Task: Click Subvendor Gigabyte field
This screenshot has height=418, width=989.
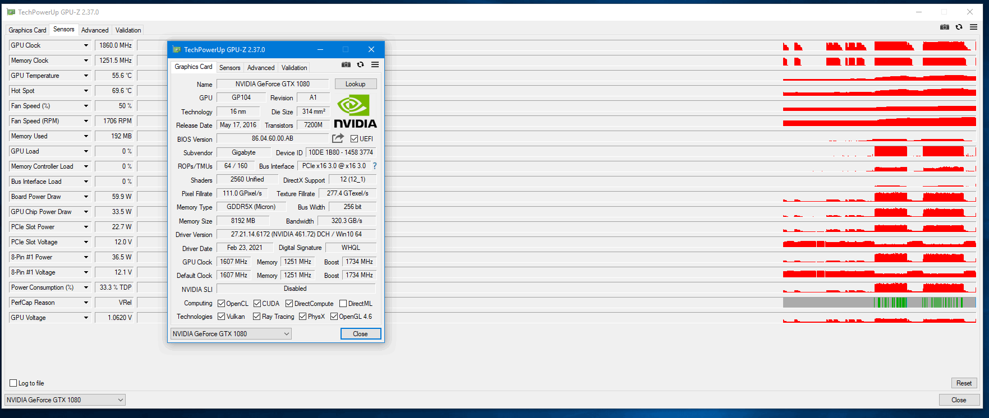Action: click(243, 152)
